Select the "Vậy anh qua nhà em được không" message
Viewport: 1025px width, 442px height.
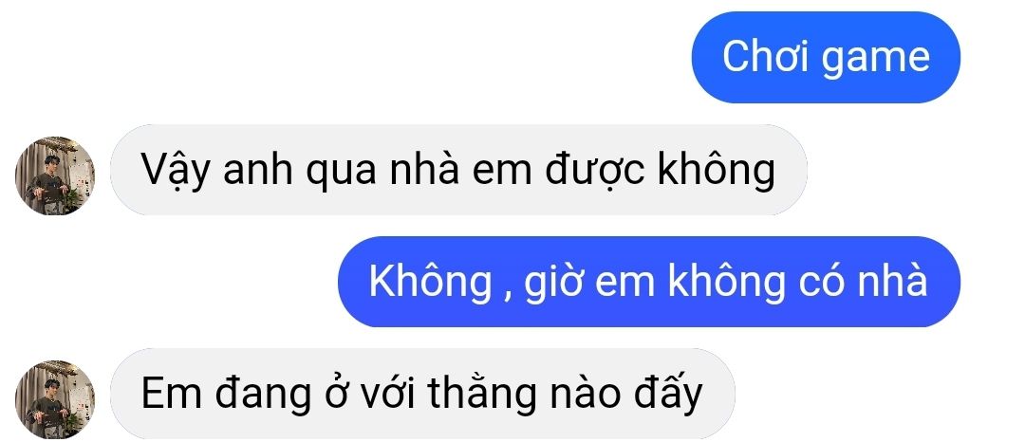click(x=458, y=170)
